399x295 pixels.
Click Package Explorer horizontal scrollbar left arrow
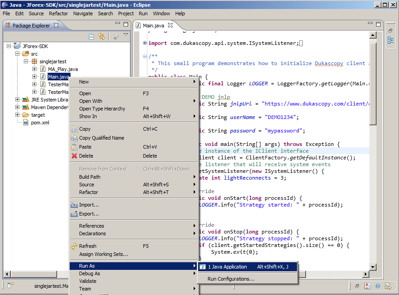pyautogui.click(x=7, y=274)
